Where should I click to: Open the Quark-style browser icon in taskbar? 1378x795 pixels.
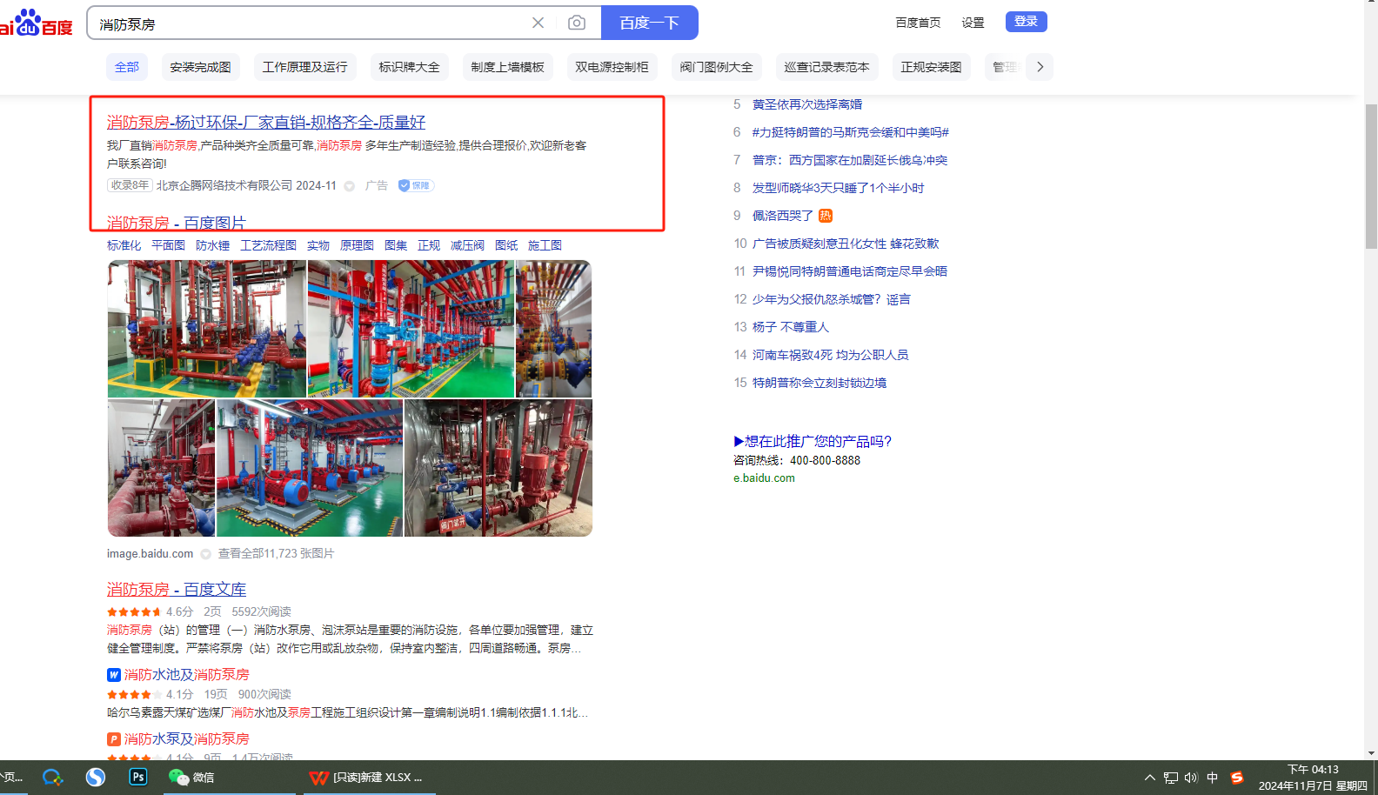pyautogui.click(x=52, y=777)
